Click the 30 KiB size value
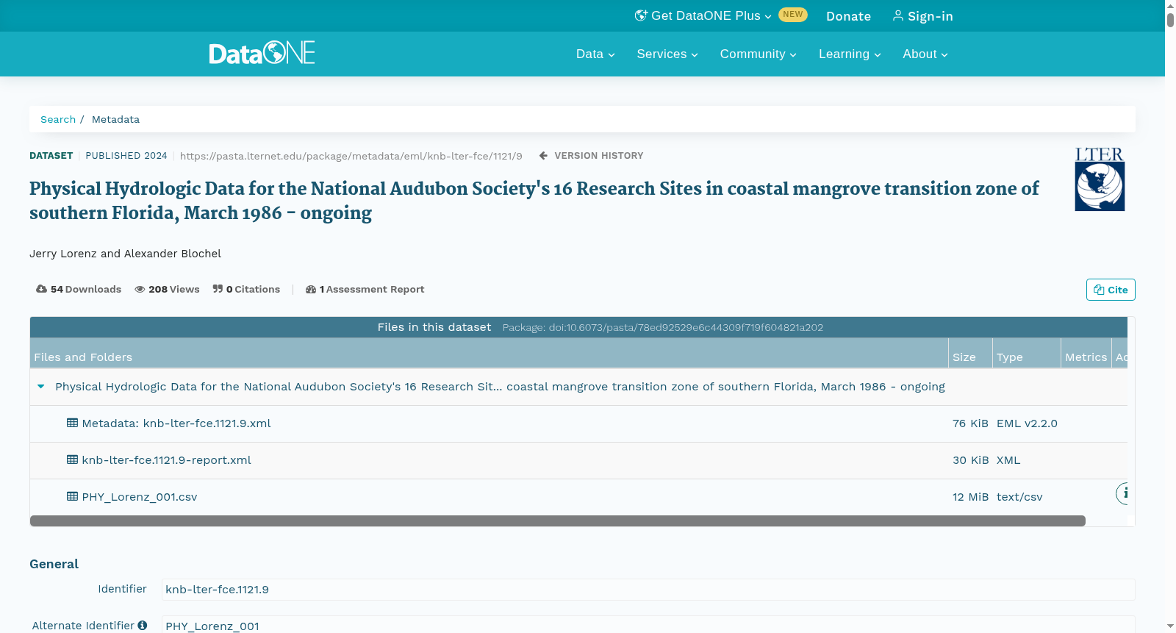Image resolution: width=1176 pixels, height=633 pixels. click(x=970, y=460)
